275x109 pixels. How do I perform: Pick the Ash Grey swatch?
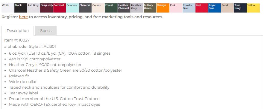[34, 8]
